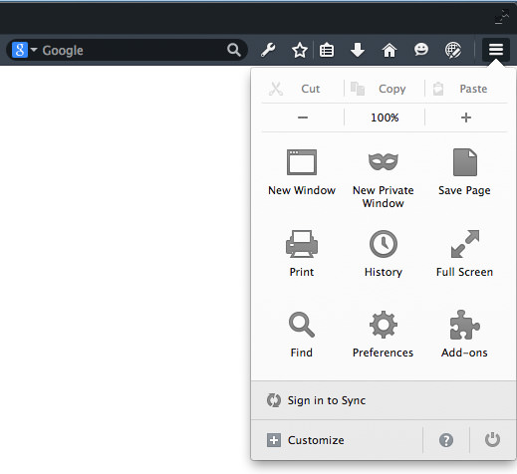Screen dimensions: 517x474
Task: Click inside the Google search field
Action: (x=132, y=50)
